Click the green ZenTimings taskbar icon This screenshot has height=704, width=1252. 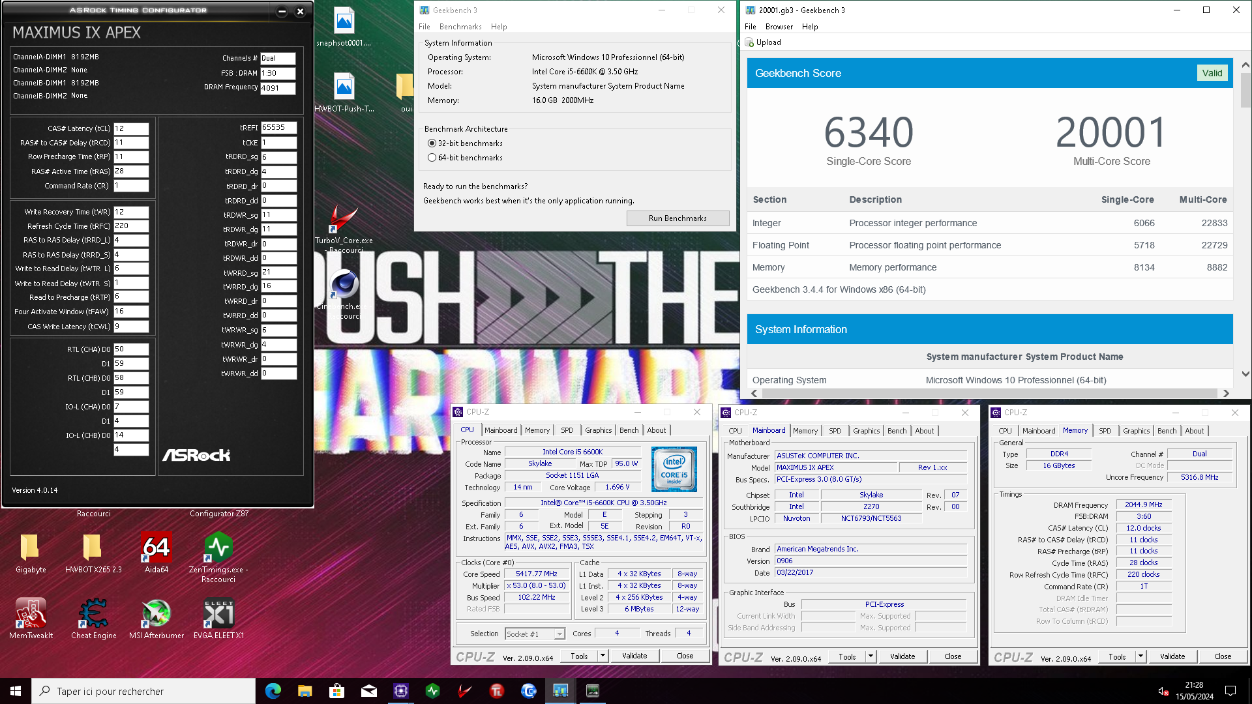click(x=432, y=691)
